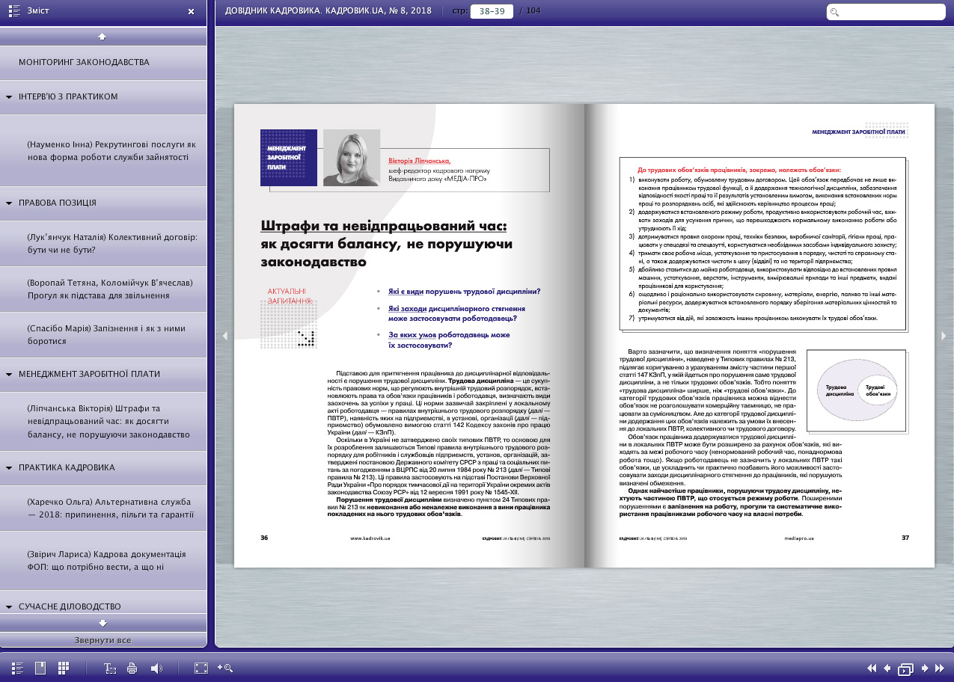Screen dimensions: 954x682
Task: Show page thumbnails grid
Action: pos(64,668)
